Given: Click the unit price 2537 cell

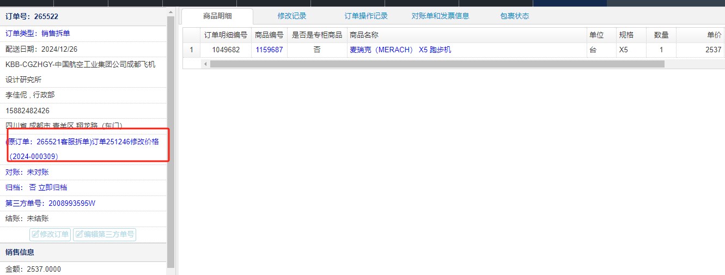Looking at the screenshot, I should click(700, 50).
